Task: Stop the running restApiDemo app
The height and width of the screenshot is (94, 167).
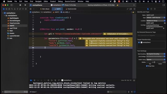Action: [x=20, y=5]
